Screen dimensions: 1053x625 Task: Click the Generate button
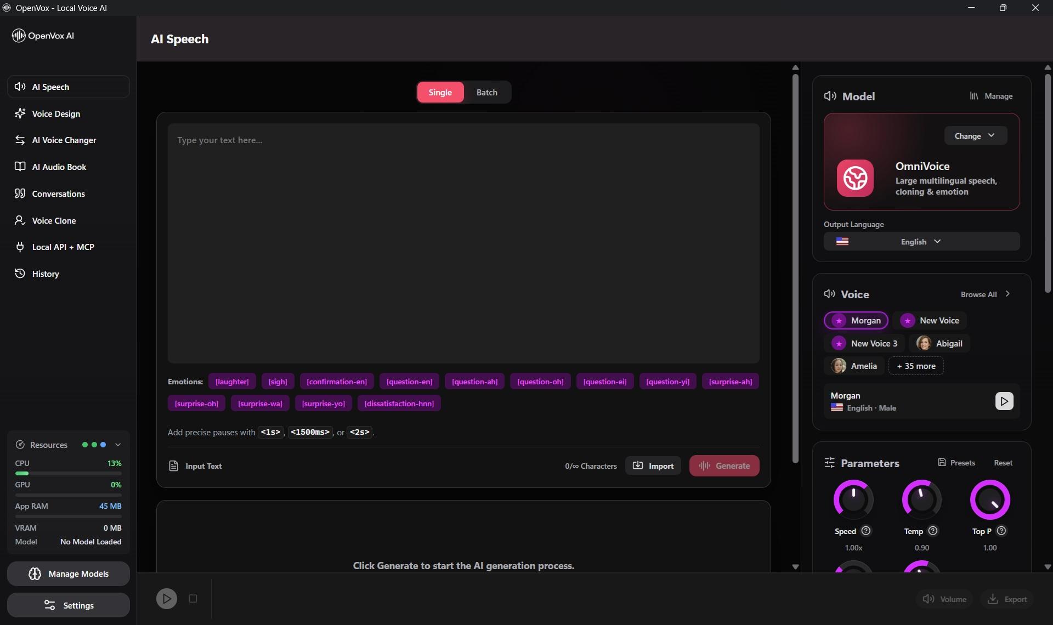(x=724, y=466)
